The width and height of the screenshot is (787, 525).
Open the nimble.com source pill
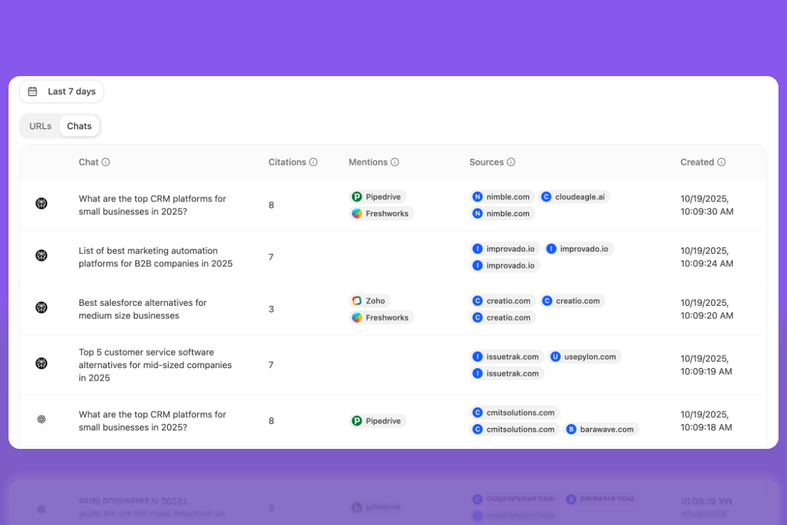[x=502, y=196]
